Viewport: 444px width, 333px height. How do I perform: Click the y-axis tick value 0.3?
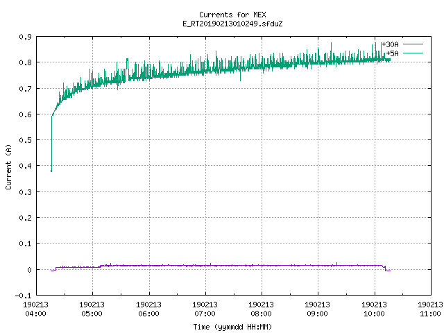(x=25, y=192)
